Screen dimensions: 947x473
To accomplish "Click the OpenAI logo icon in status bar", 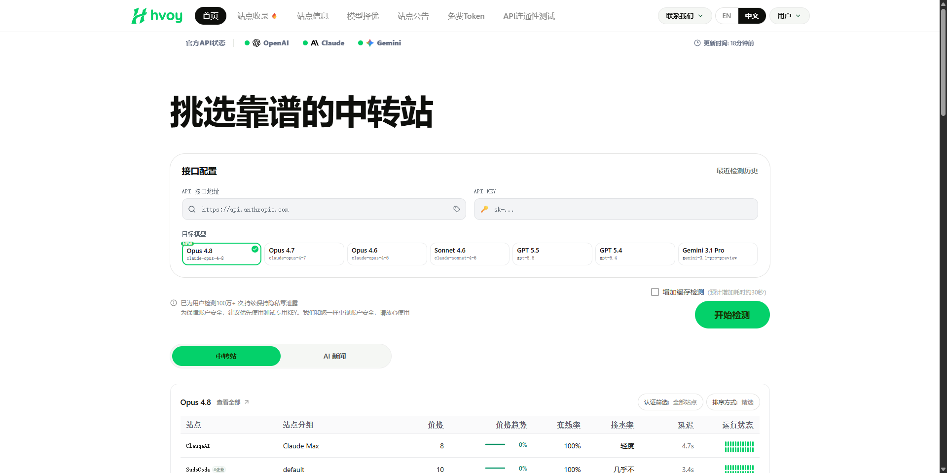I will point(256,43).
